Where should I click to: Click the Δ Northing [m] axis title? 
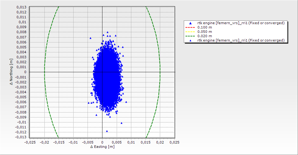11,72
